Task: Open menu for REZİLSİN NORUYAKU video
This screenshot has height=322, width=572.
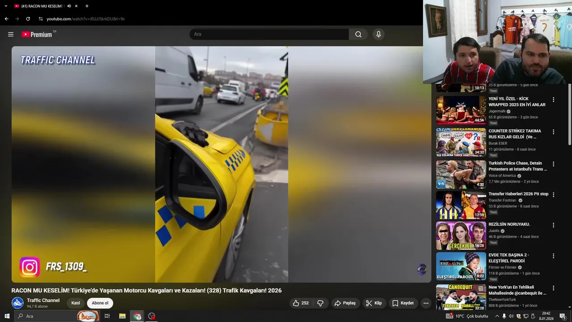Action: pyautogui.click(x=553, y=225)
